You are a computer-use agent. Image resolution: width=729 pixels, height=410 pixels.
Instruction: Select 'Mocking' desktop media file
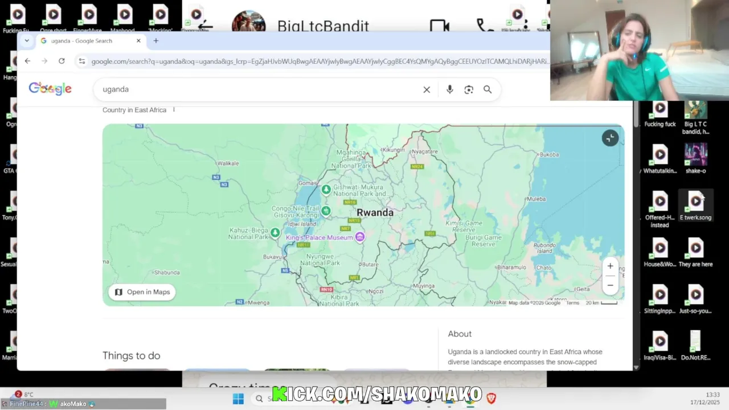coord(160,18)
